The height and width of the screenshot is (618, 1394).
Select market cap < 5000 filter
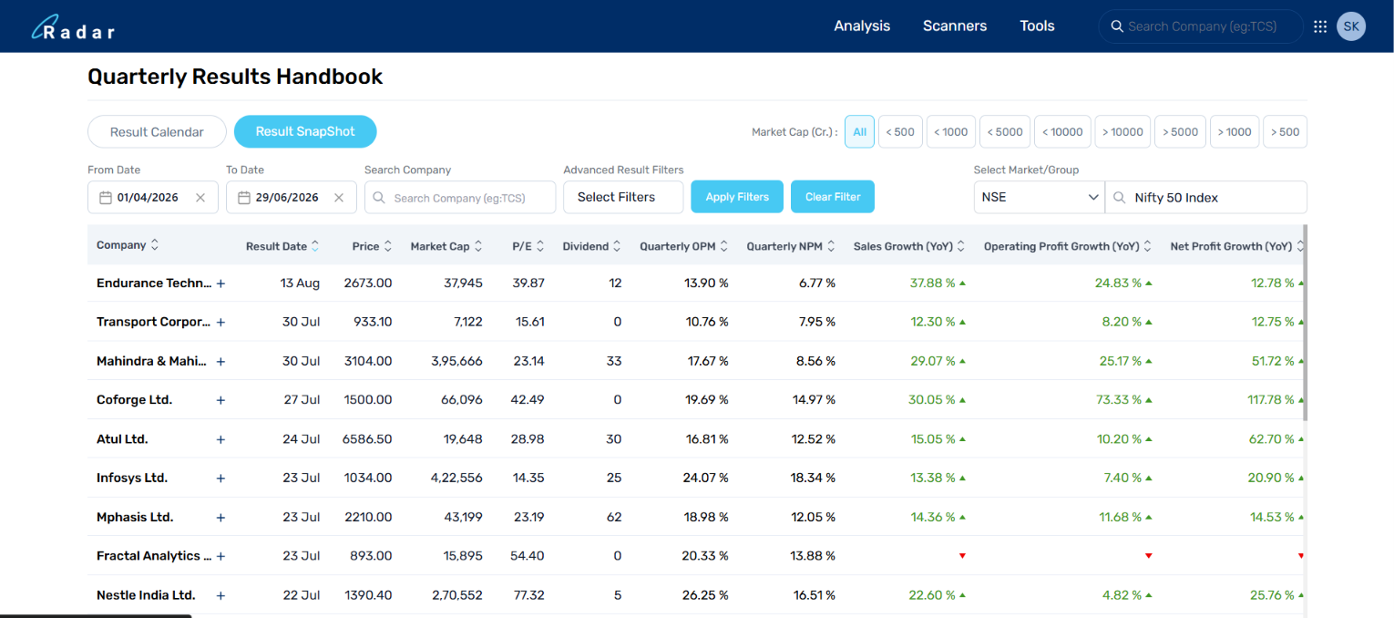coord(1005,132)
